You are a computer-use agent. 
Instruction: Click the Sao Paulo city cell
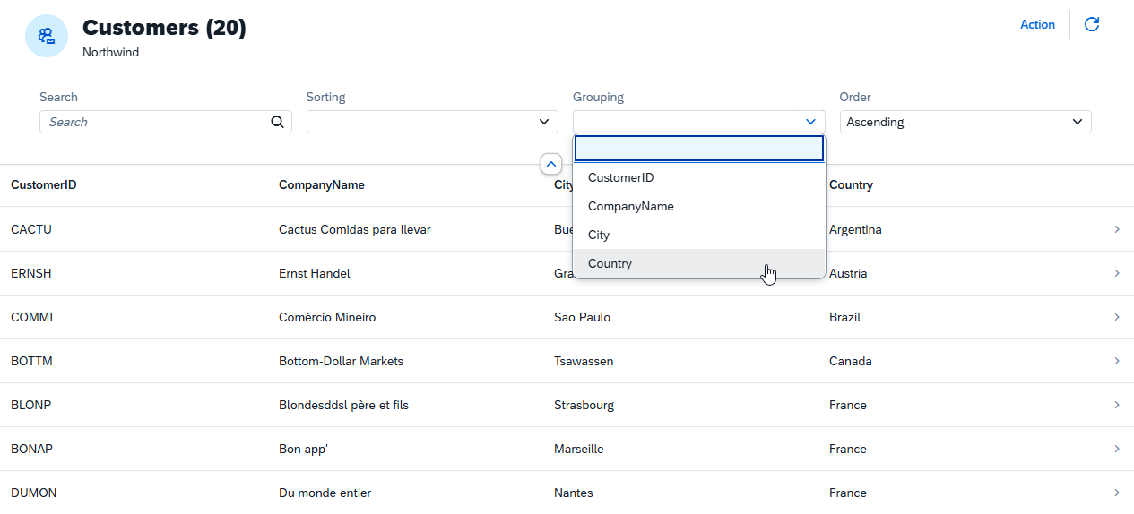coord(583,317)
